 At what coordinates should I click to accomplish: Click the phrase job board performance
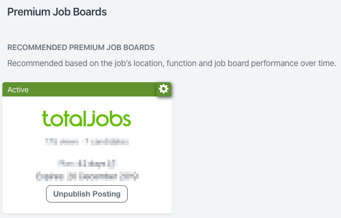pyautogui.click(x=256, y=63)
